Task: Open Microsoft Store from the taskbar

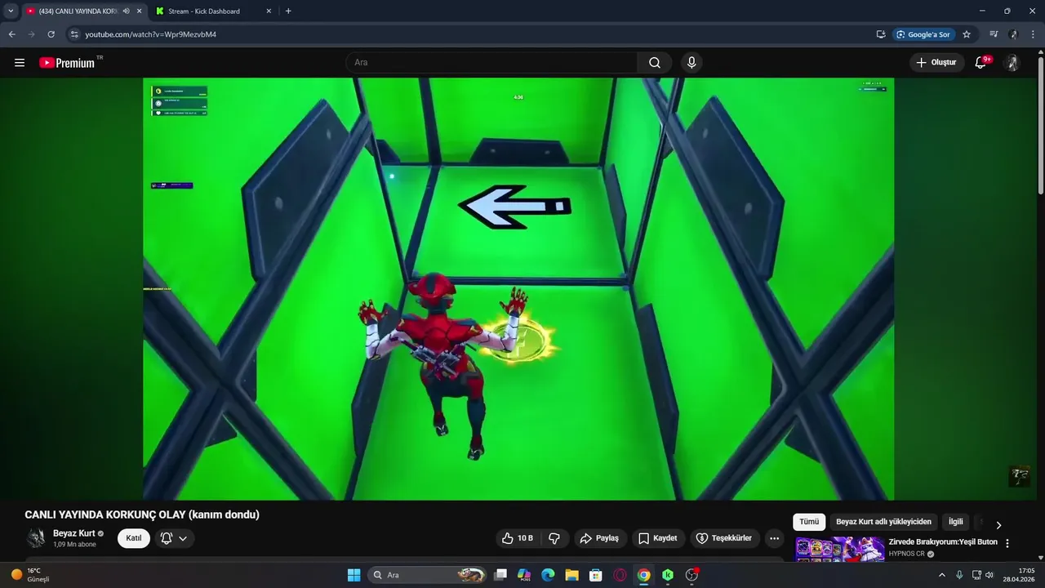Action: point(596,575)
